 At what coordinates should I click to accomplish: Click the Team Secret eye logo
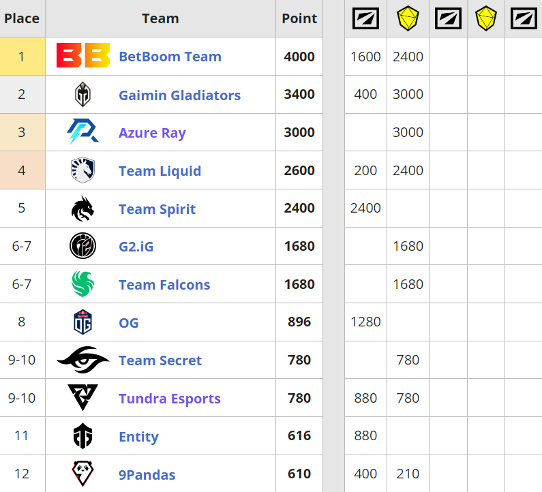82,360
